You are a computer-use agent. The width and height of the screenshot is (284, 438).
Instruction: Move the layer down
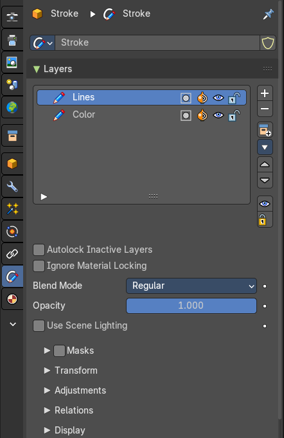click(x=265, y=180)
